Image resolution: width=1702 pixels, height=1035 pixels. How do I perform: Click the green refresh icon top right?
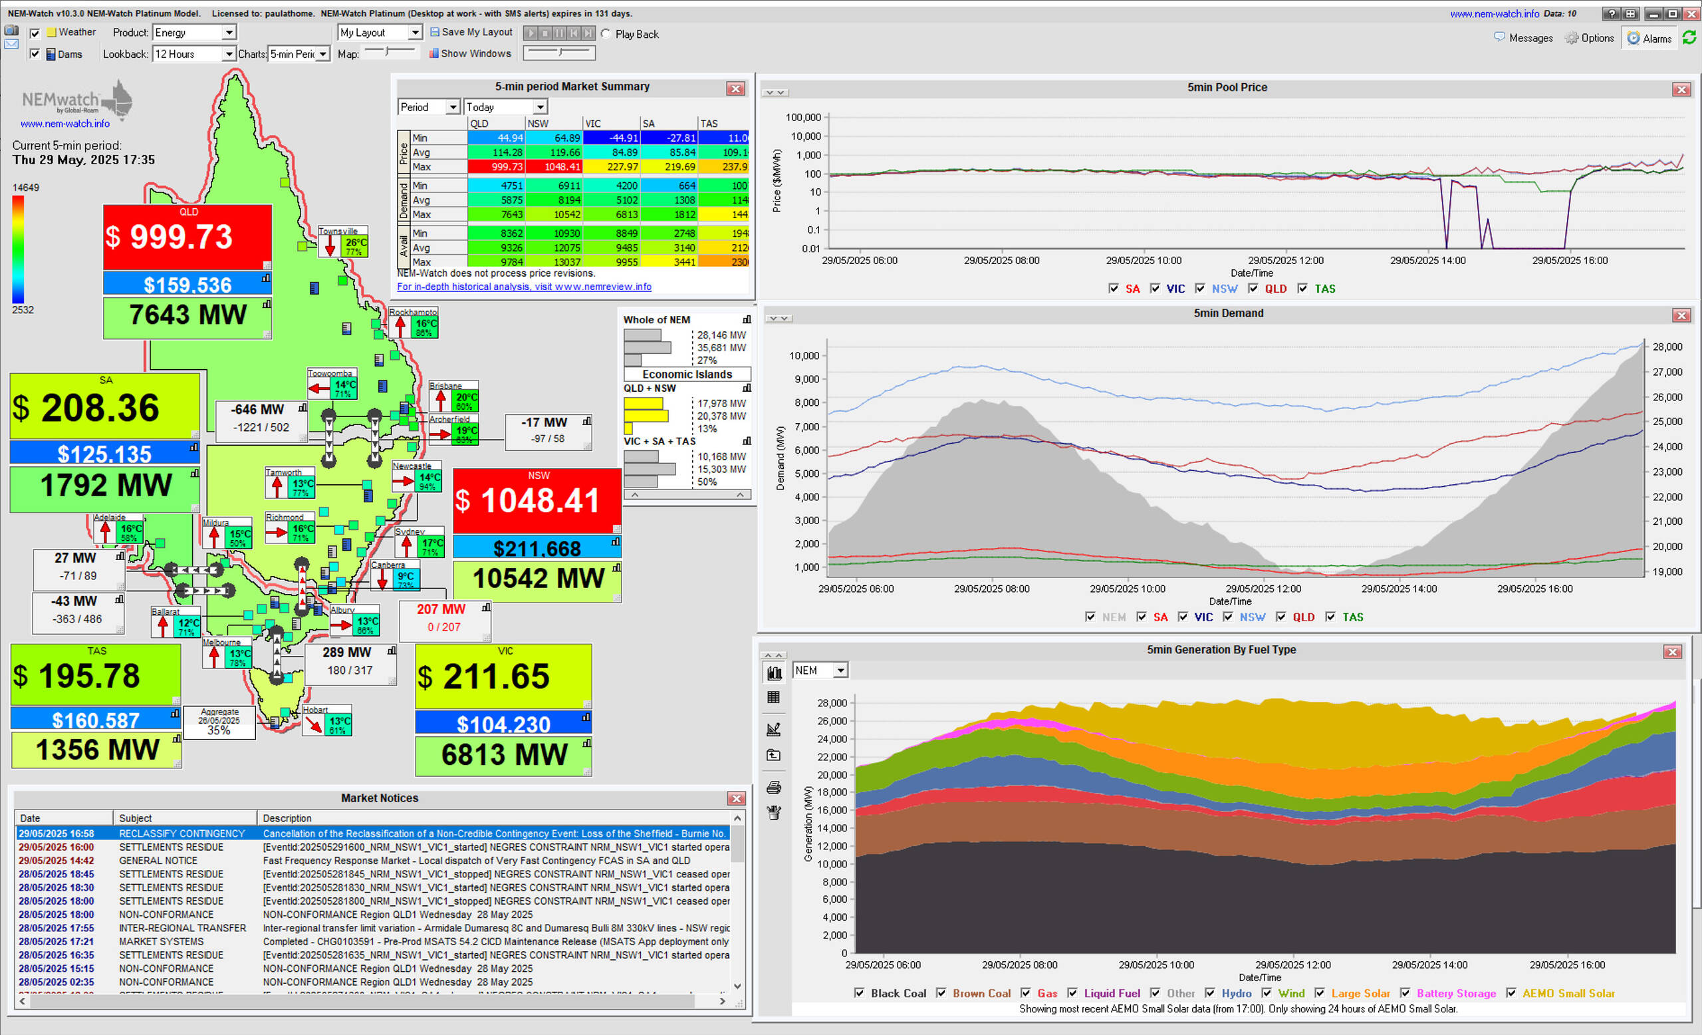[x=1689, y=37]
